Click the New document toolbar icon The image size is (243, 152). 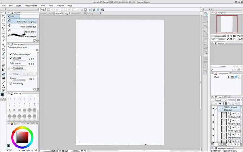[41, 10]
